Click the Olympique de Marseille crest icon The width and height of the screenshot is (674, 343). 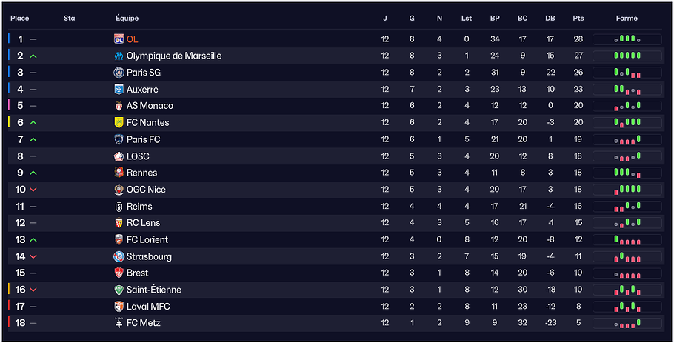coord(119,56)
